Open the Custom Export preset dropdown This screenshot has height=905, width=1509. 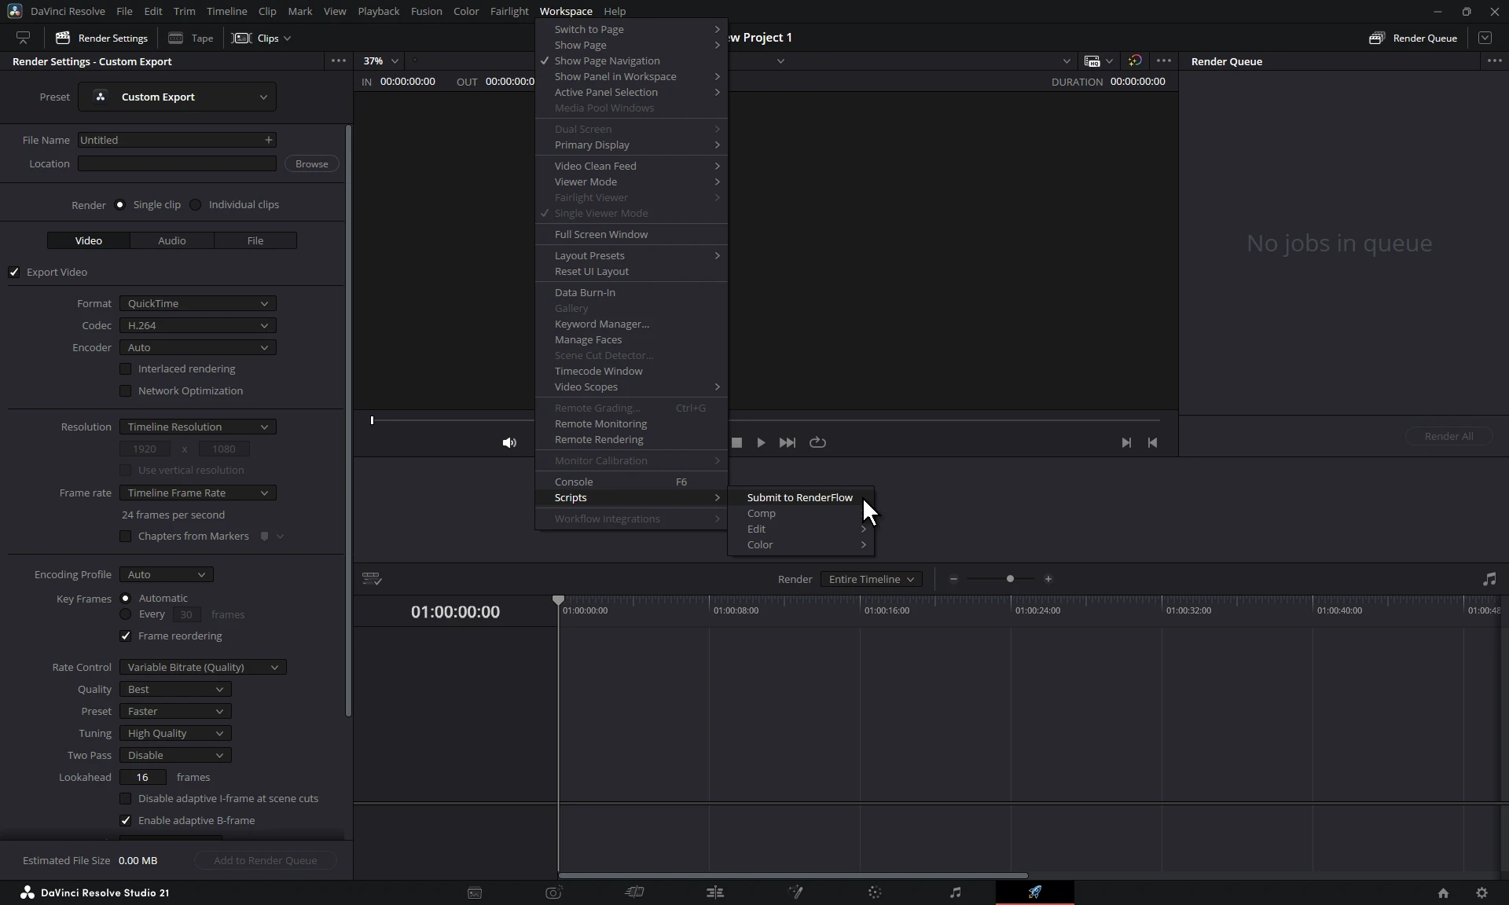click(x=177, y=97)
